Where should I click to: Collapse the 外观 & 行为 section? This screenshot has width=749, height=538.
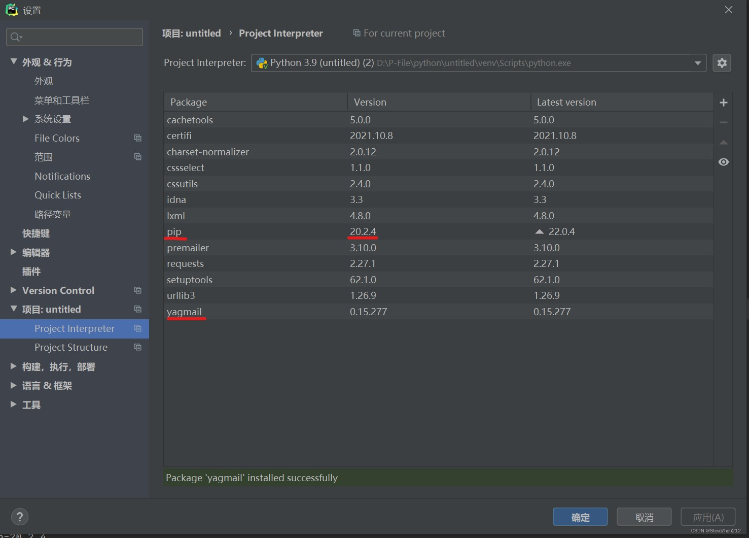14,61
